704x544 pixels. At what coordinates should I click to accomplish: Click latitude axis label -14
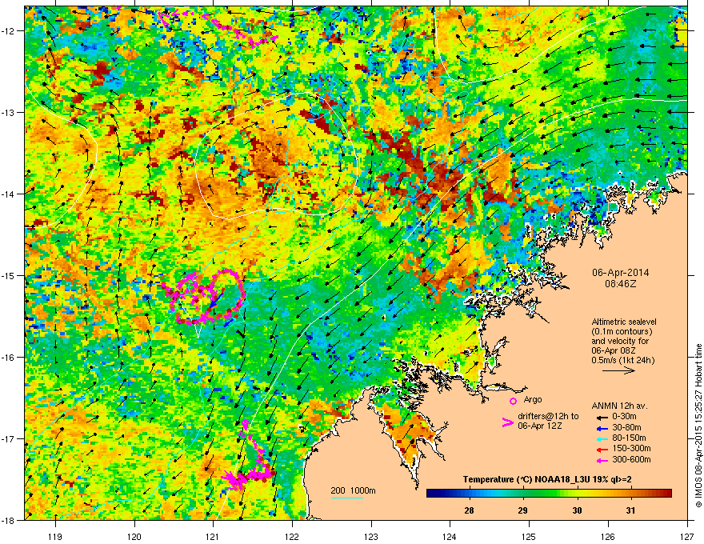point(8,194)
